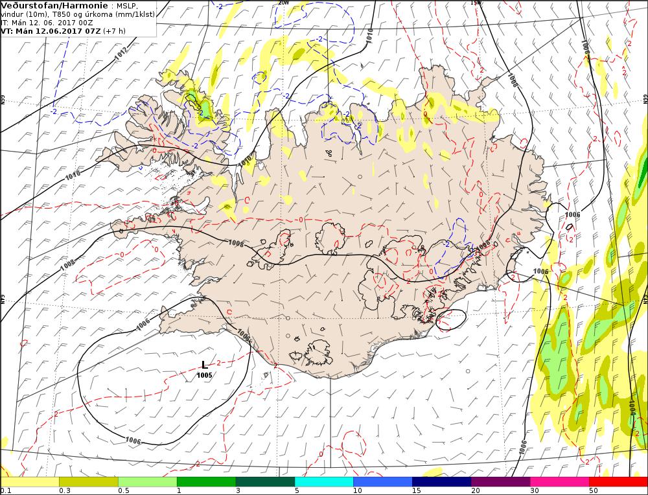This screenshot has height=495, width=648.
Task: Click the '1012' isobar label
Action: pyautogui.click(x=122, y=53)
